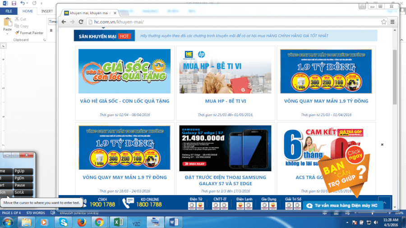406x228 pixels.
Task: Open the Chrome hamburger menu
Action: pos(392,22)
